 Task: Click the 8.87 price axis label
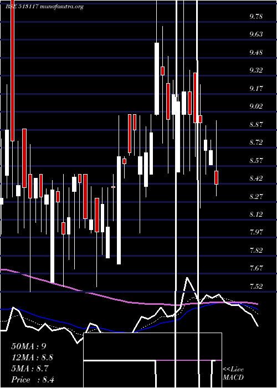(256, 124)
